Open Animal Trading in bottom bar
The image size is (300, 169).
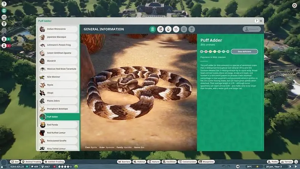[31, 162]
